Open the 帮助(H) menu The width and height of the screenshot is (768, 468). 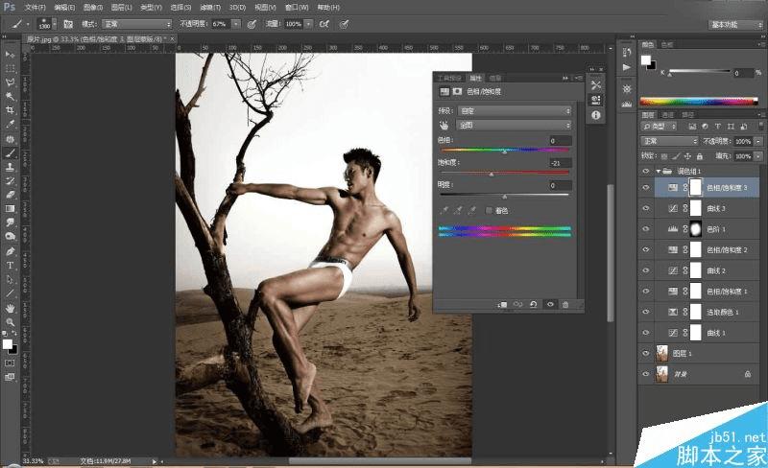click(x=328, y=8)
